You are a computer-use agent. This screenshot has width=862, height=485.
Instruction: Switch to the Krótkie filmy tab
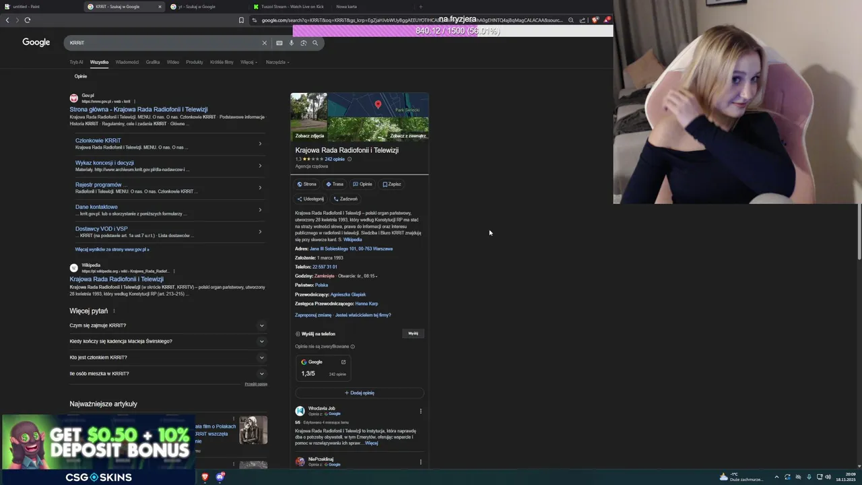pyautogui.click(x=222, y=62)
